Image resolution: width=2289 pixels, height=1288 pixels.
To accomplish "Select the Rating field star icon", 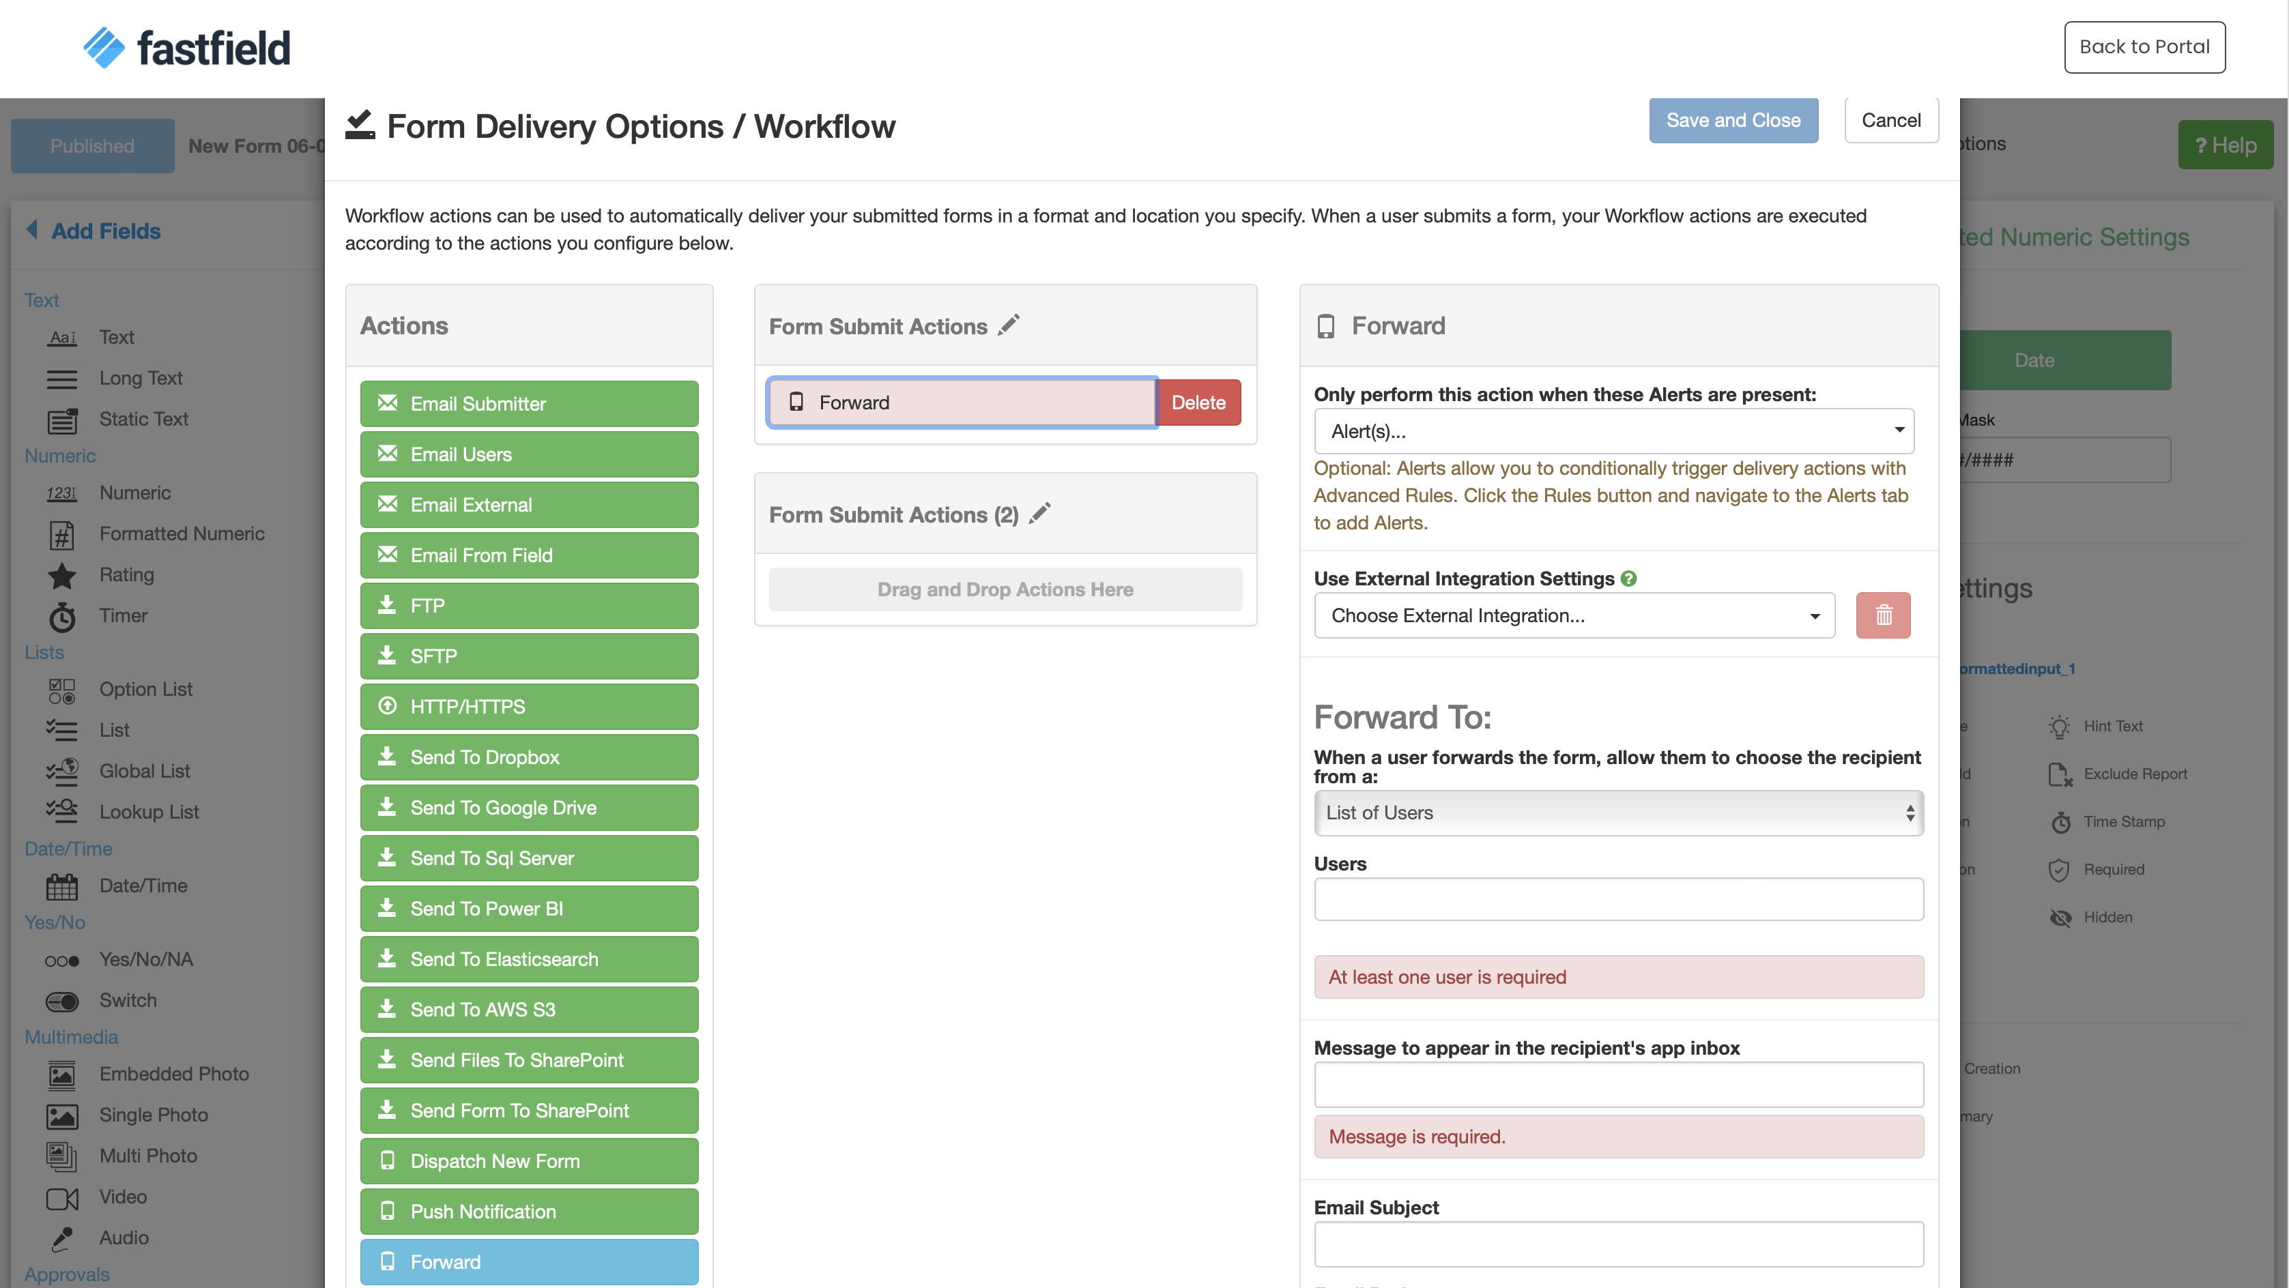I will (62, 576).
